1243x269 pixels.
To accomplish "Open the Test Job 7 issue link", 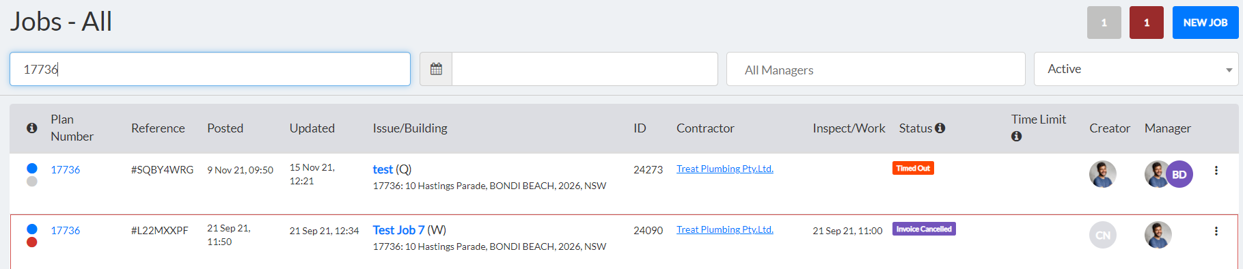I will click(x=398, y=230).
